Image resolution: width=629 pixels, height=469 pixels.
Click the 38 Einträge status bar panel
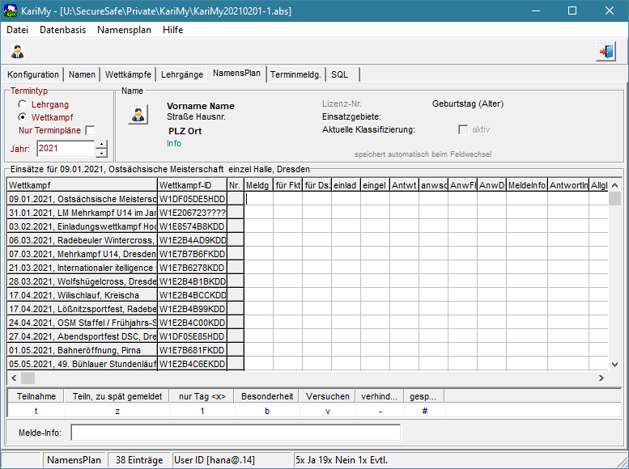[139, 460]
